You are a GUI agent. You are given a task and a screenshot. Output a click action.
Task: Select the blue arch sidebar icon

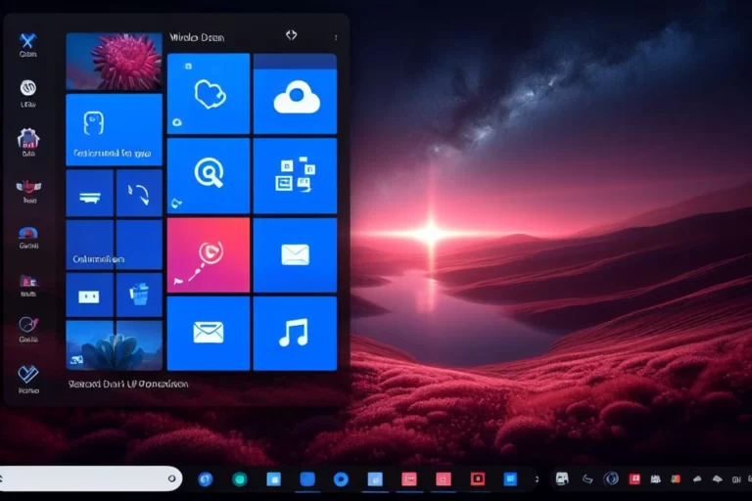(x=28, y=233)
